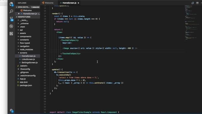Expand the navigation folder
The image size is (202, 114).
[28, 46]
